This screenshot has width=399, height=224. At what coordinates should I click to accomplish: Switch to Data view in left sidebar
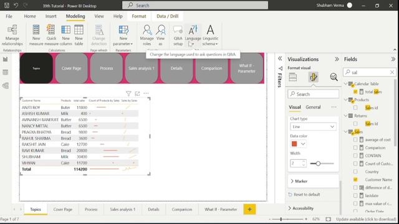[x=6, y=72]
